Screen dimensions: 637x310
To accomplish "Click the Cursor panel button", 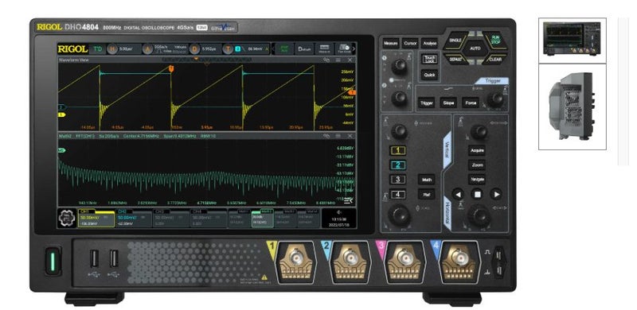I will coord(410,43).
